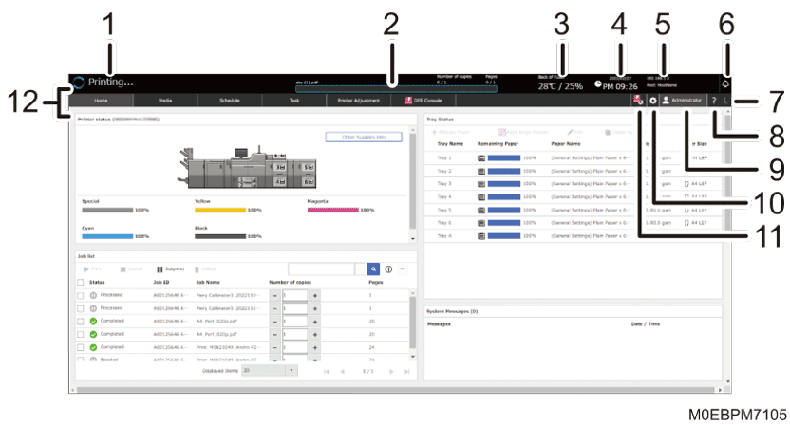Open the Displayed items dropdown
Image resolution: width=790 pixels, height=425 pixels.
coord(270,371)
